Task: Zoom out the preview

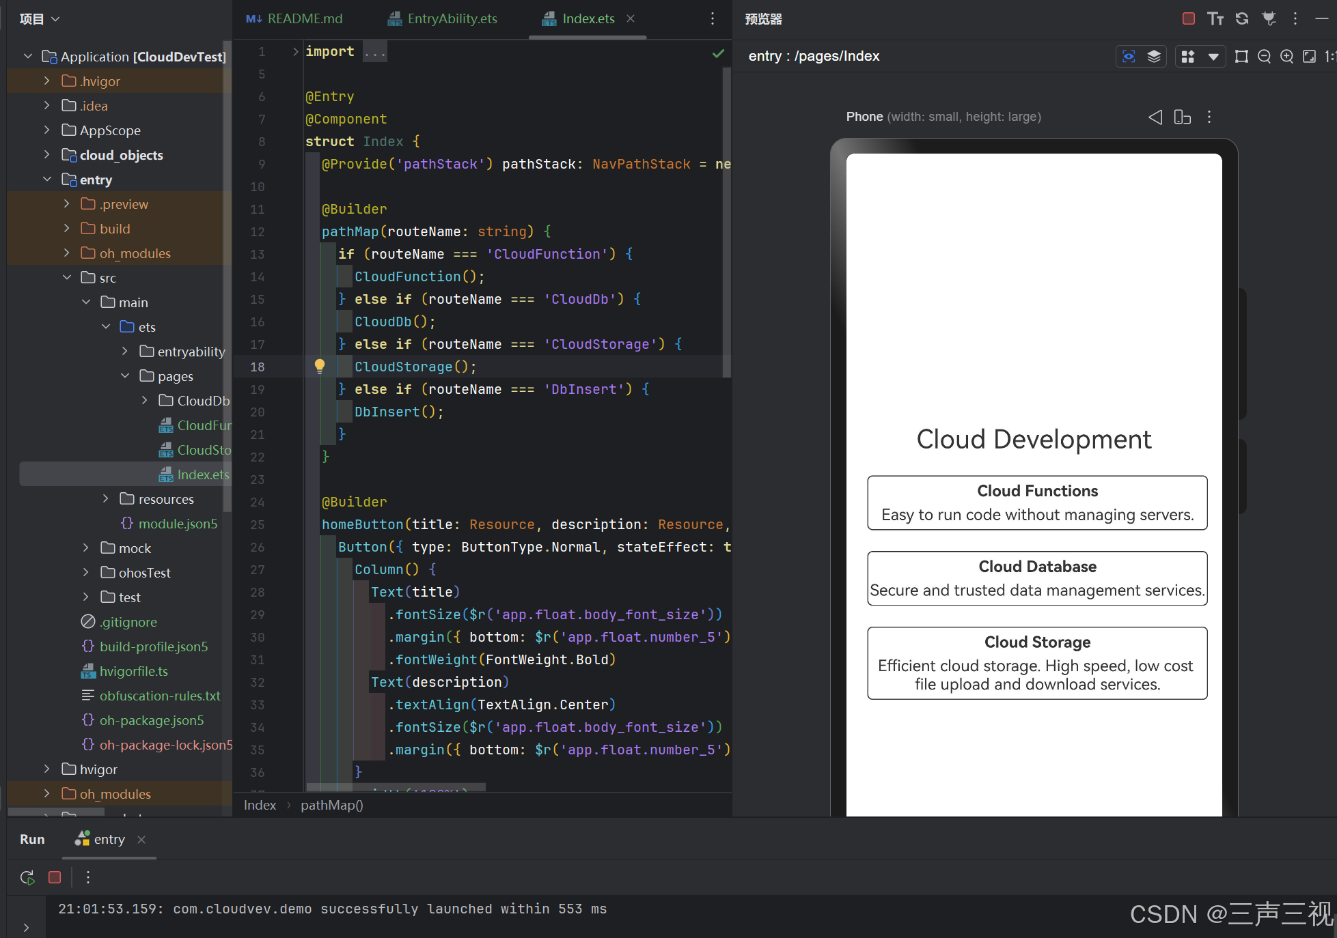Action: tap(1264, 57)
